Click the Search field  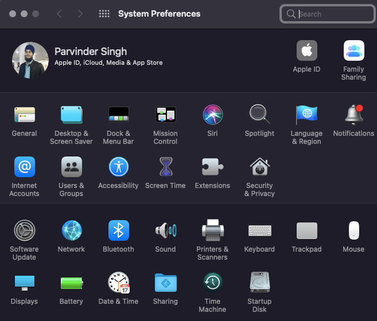click(x=328, y=14)
